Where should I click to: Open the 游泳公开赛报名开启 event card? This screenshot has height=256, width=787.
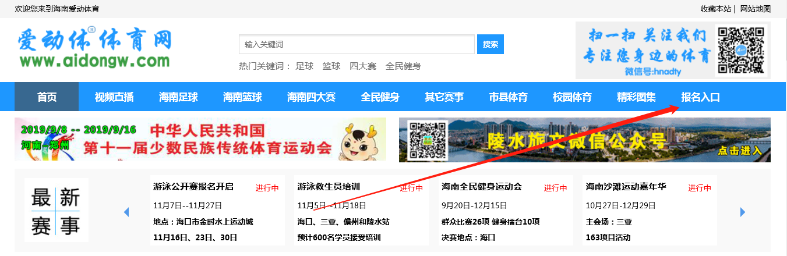(x=217, y=211)
